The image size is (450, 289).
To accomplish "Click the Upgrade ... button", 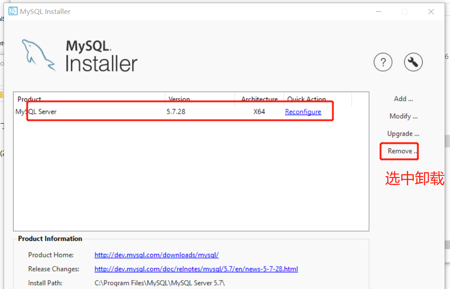I will point(403,134).
